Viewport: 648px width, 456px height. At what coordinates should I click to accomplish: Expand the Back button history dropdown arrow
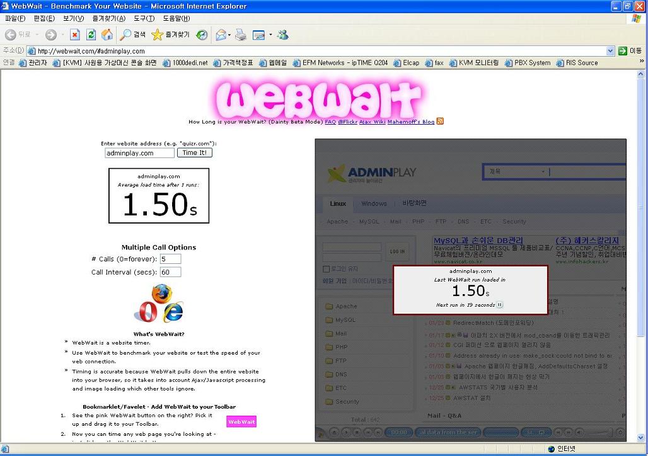(37, 35)
